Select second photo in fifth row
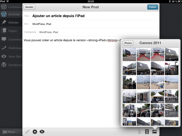Image resolution: width=182 pixels, height=136 pixels. 144,110
